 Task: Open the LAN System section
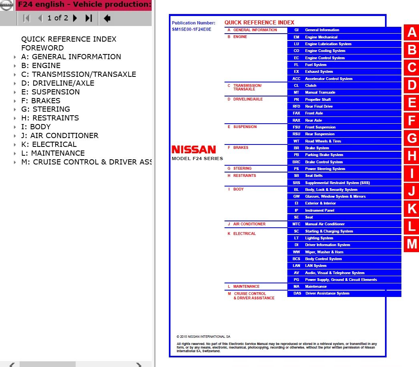[x=344, y=266]
